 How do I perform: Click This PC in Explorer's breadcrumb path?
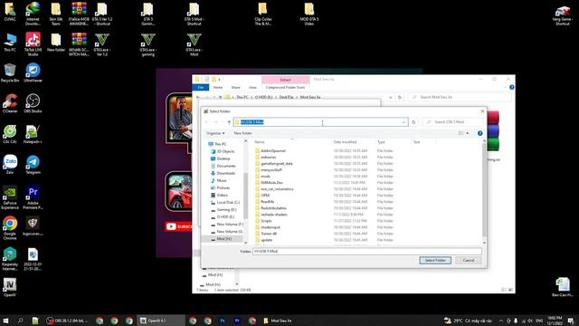tap(242, 97)
